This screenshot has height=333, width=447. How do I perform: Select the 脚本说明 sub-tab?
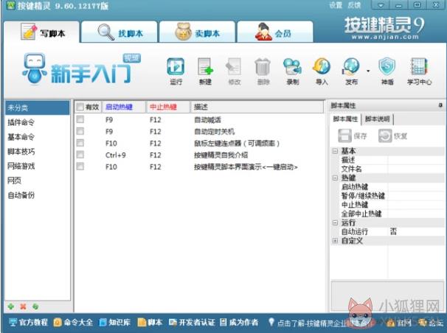coord(377,119)
